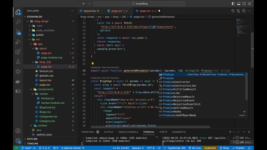267x150 pixels.
Task: Click the editor horizontal scrollbar
Action: [x=150, y=127]
